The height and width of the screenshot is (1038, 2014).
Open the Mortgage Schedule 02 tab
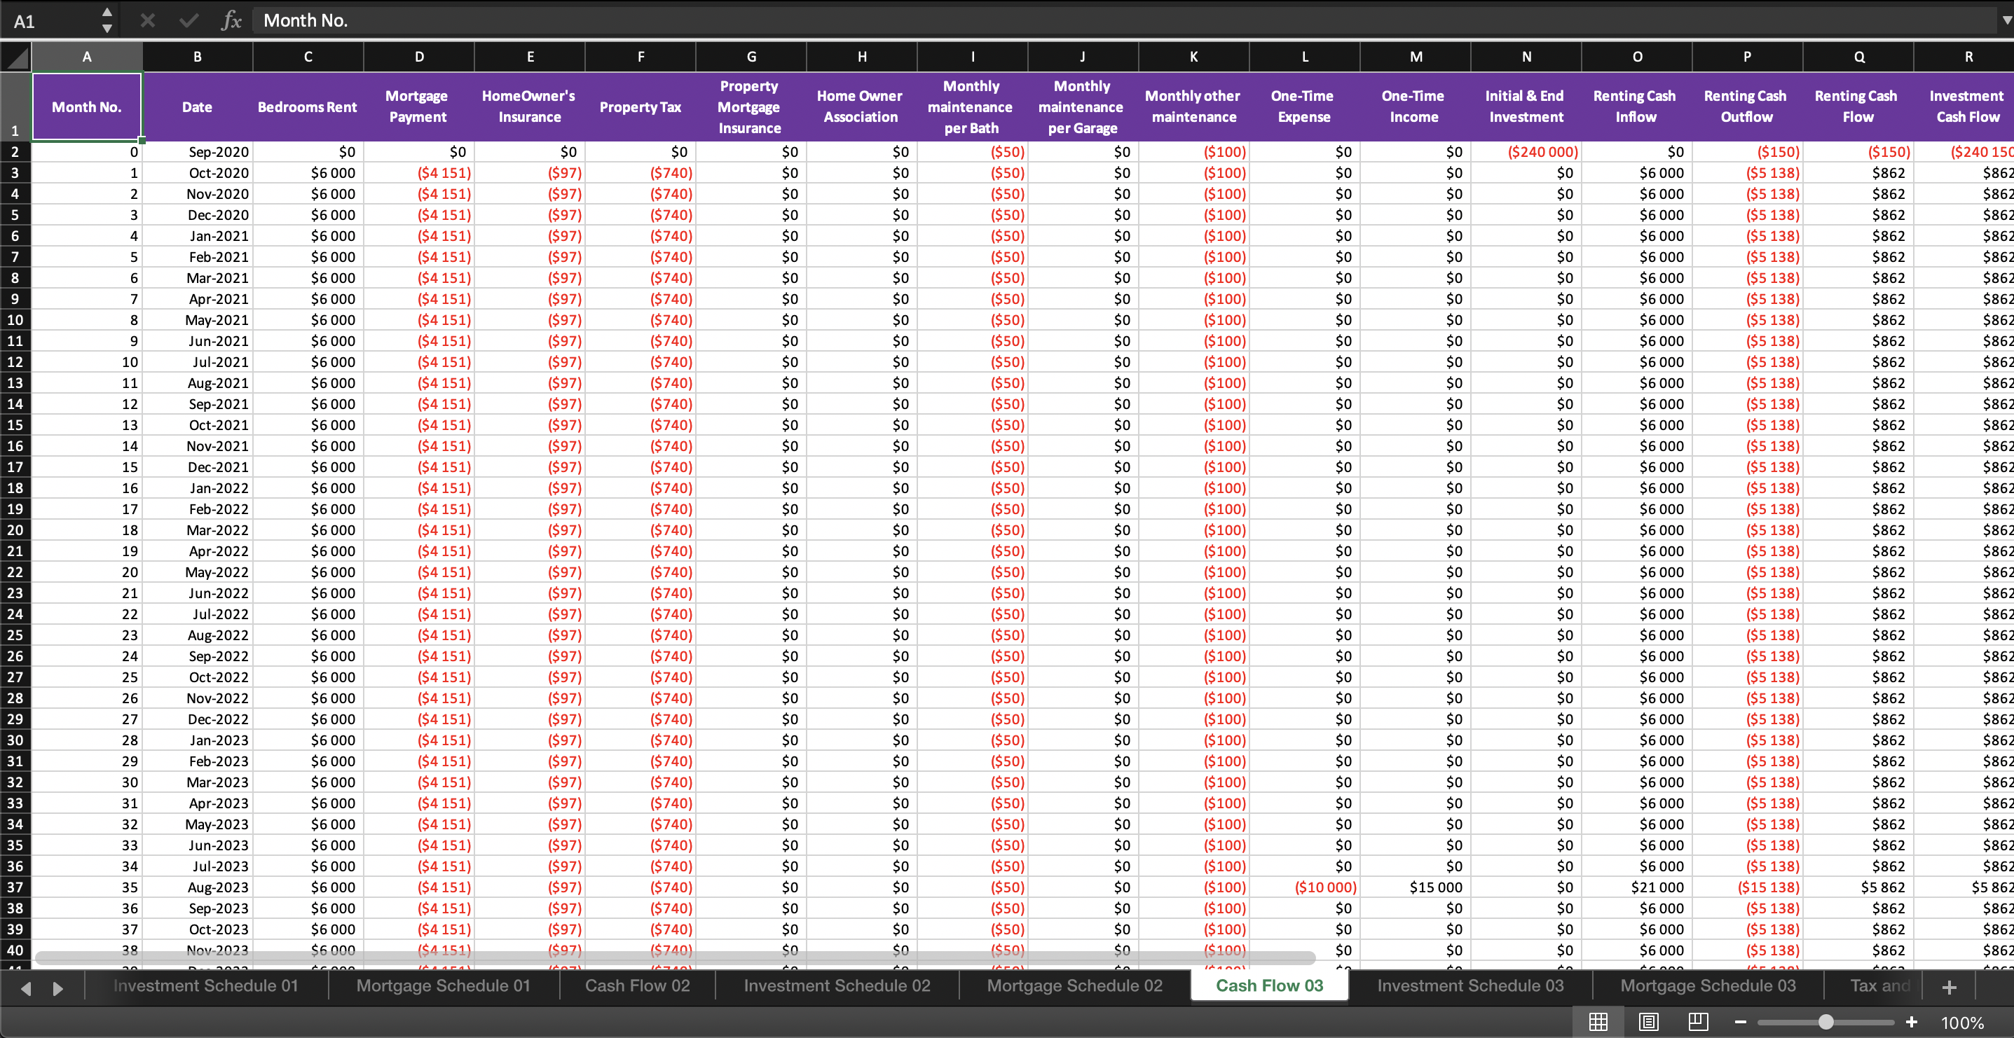[x=1074, y=985]
